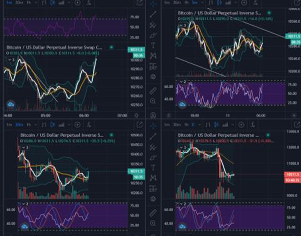301x236 pixels.
Task: Activate zoom-in tool beside the 5m chart
Action: pos(153,101)
